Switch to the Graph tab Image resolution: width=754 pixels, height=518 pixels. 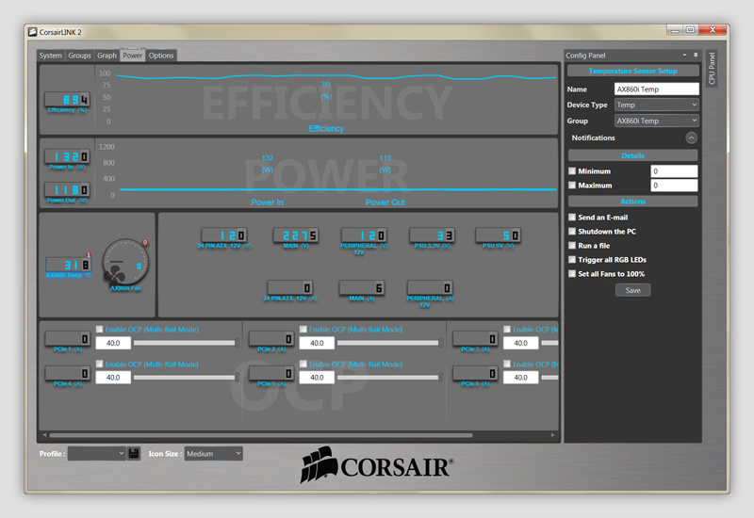107,56
